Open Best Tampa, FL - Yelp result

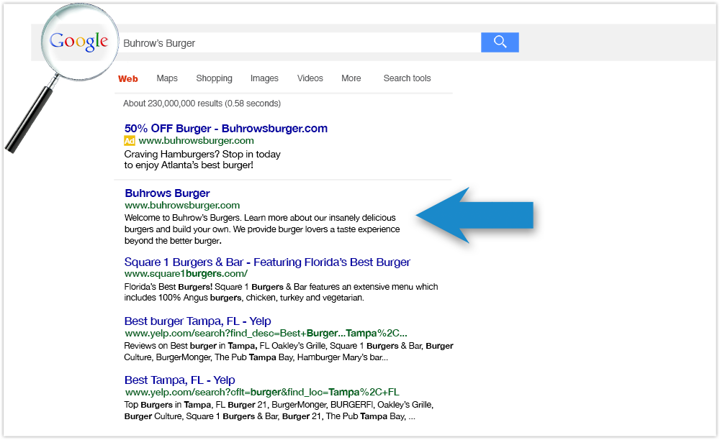click(x=179, y=380)
